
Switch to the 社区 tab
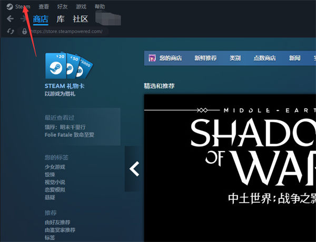80,19
